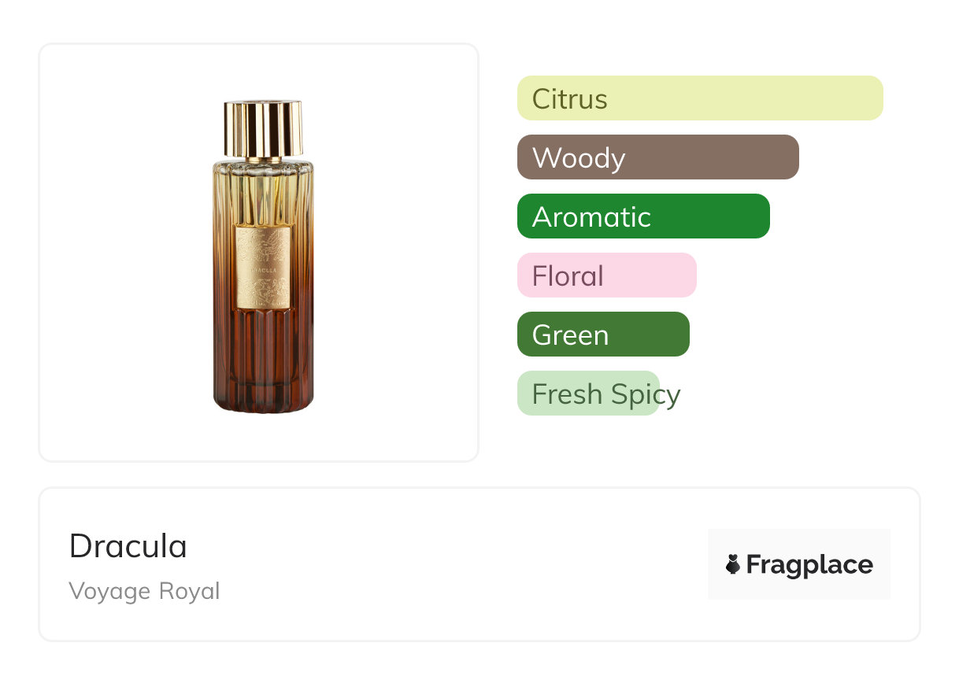Open the Voyage Royal brand name

point(145,591)
